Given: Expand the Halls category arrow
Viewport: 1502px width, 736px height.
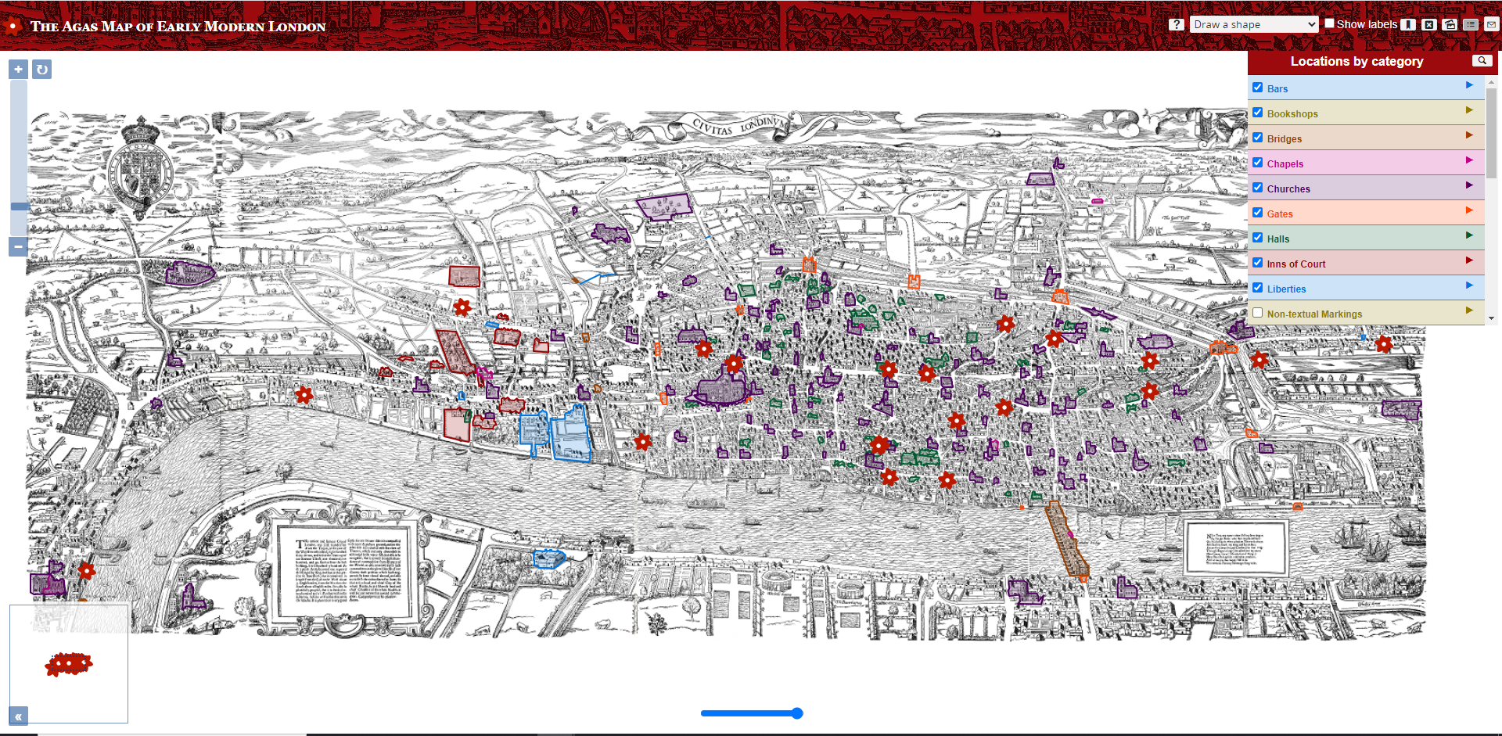Looking at the screenshot, I should click(x=1469, y=235).
